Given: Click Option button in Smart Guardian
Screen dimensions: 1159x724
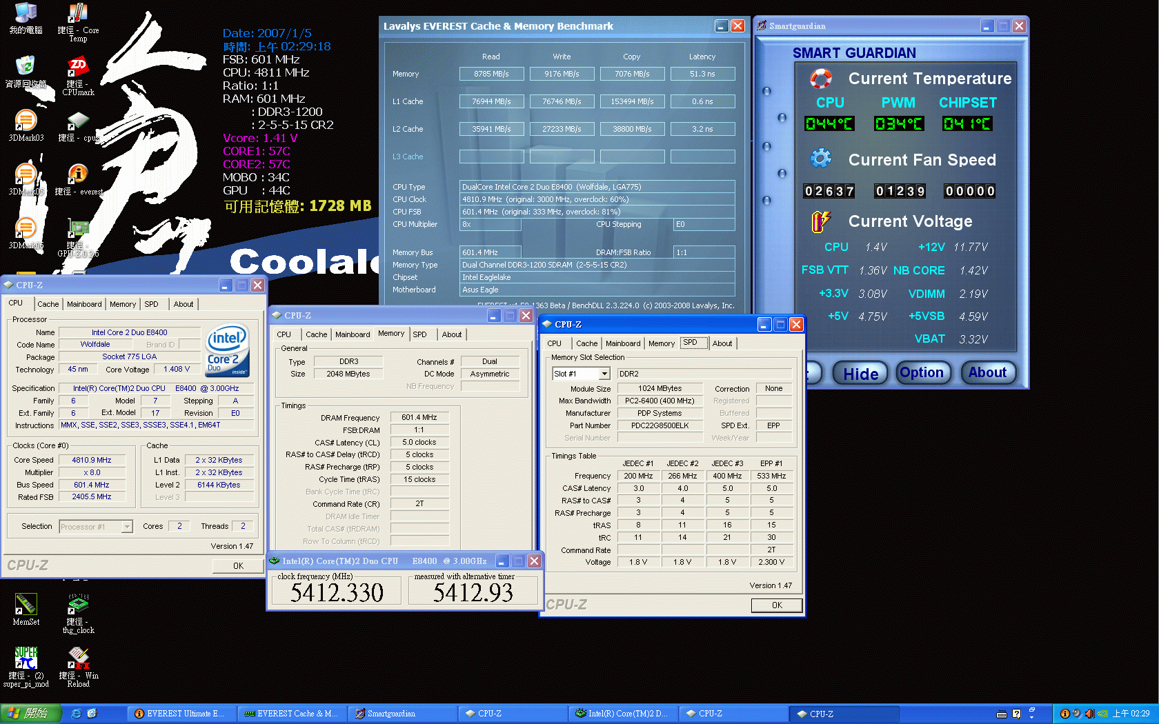Looking at the screenshot, I should pos(922,372).
